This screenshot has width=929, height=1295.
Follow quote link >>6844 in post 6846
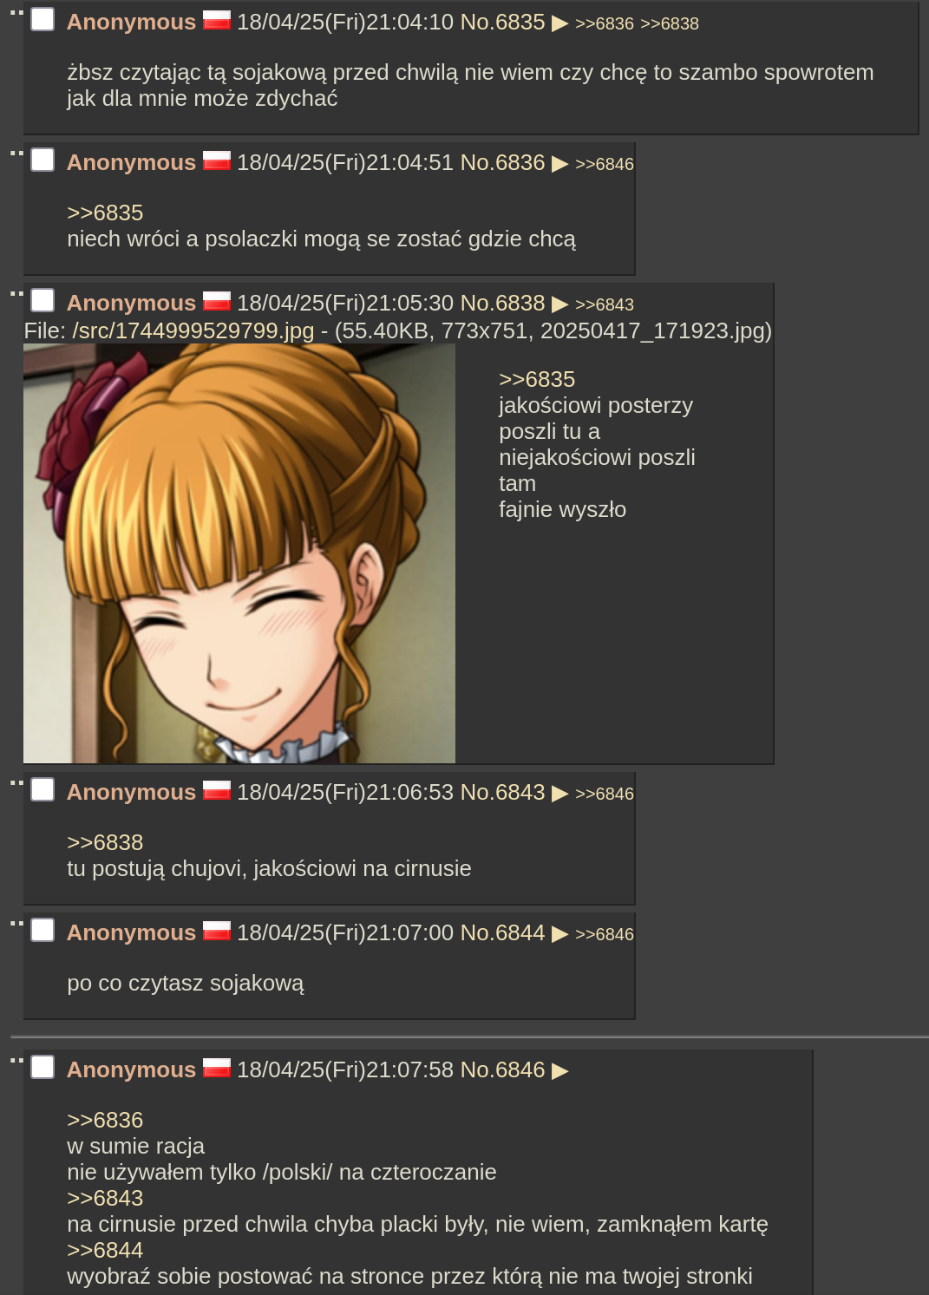pos(105,1250)
